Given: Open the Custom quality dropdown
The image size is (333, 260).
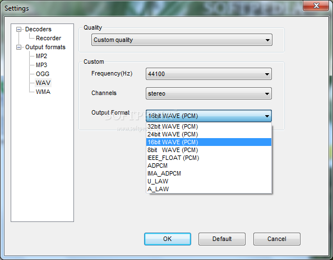Looking at the screenshot, I should 182,40.
